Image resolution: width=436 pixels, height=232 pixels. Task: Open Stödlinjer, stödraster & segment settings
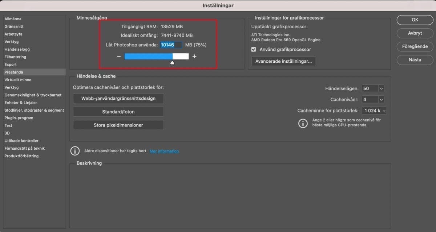(x=34, y=110)
